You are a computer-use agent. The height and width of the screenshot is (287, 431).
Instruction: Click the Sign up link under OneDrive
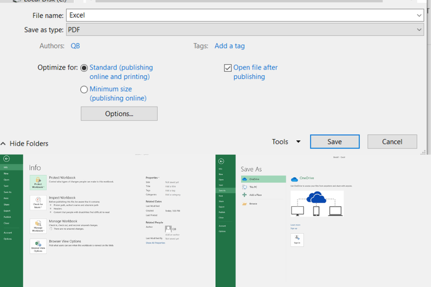[294, 228]
